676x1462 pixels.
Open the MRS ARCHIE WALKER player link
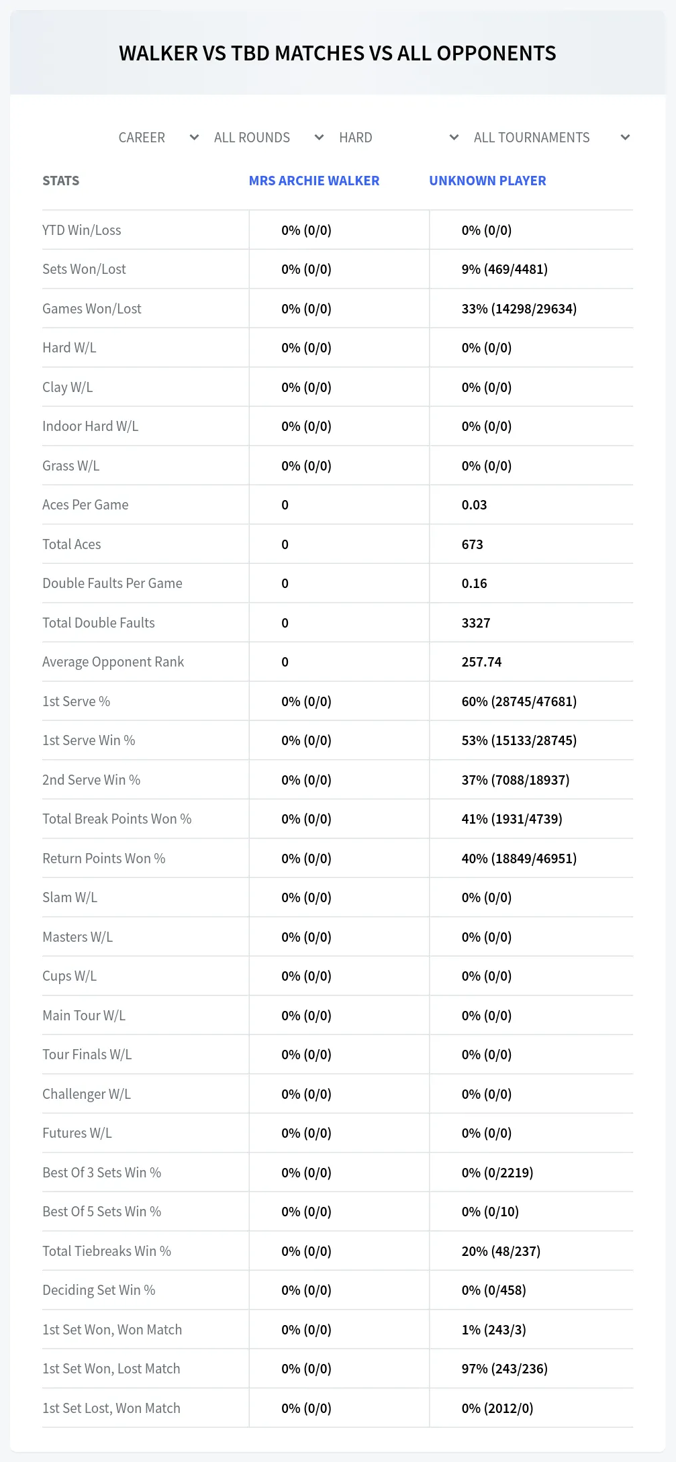(314, 181)
